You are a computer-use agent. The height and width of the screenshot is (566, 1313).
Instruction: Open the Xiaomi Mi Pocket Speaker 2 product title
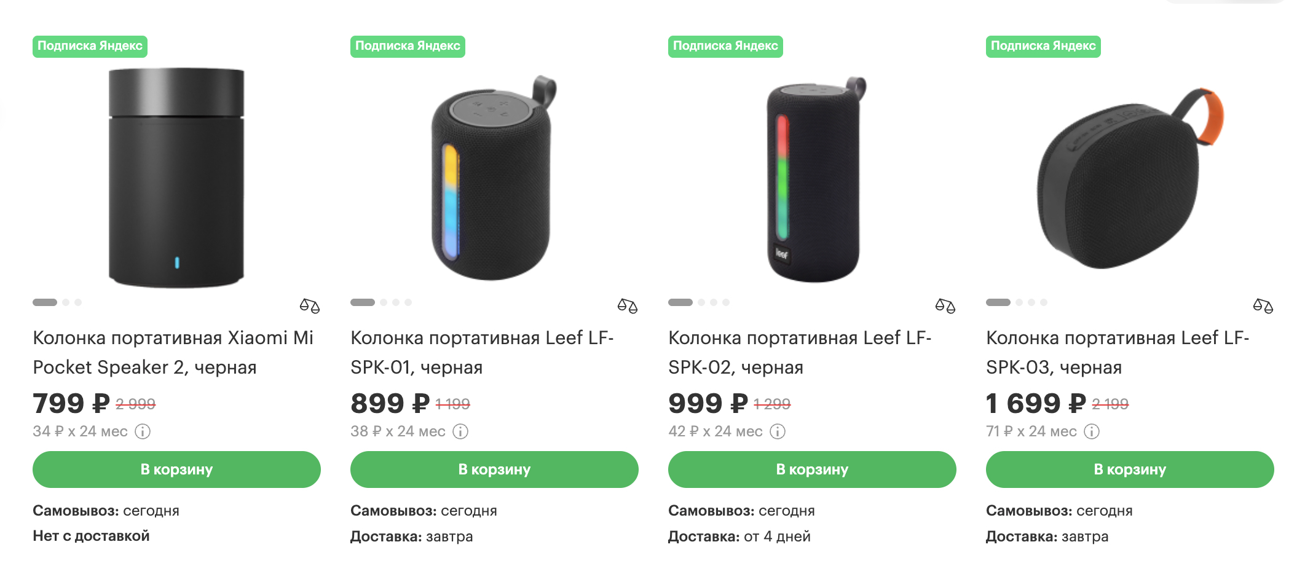(173, 352)
